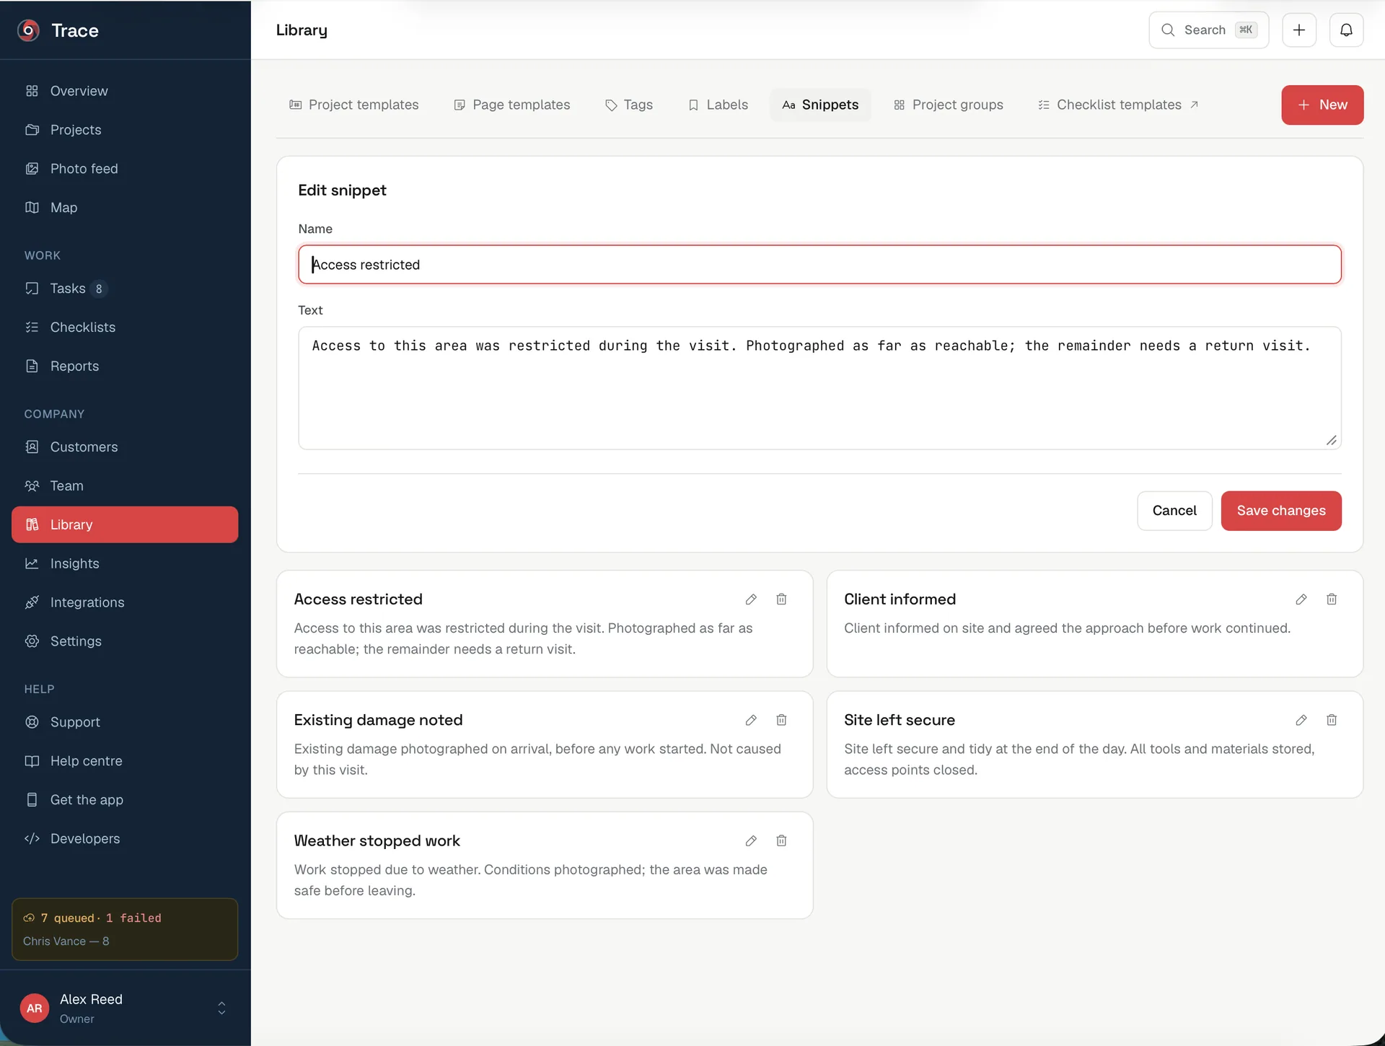This screenshot has width=1385, height=1046.
Task: Open Checklist templates external link
Action: pyautogui.click(x=1118, y=105)
